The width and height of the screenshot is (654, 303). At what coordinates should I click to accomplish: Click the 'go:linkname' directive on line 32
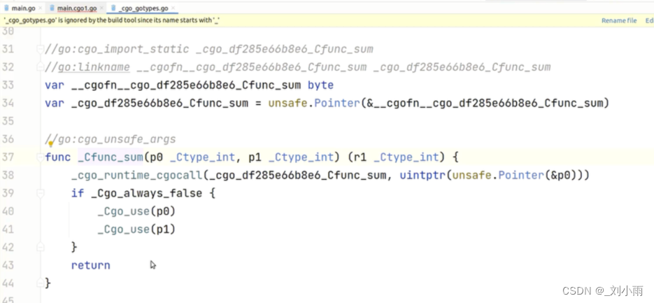coord(94,67)
